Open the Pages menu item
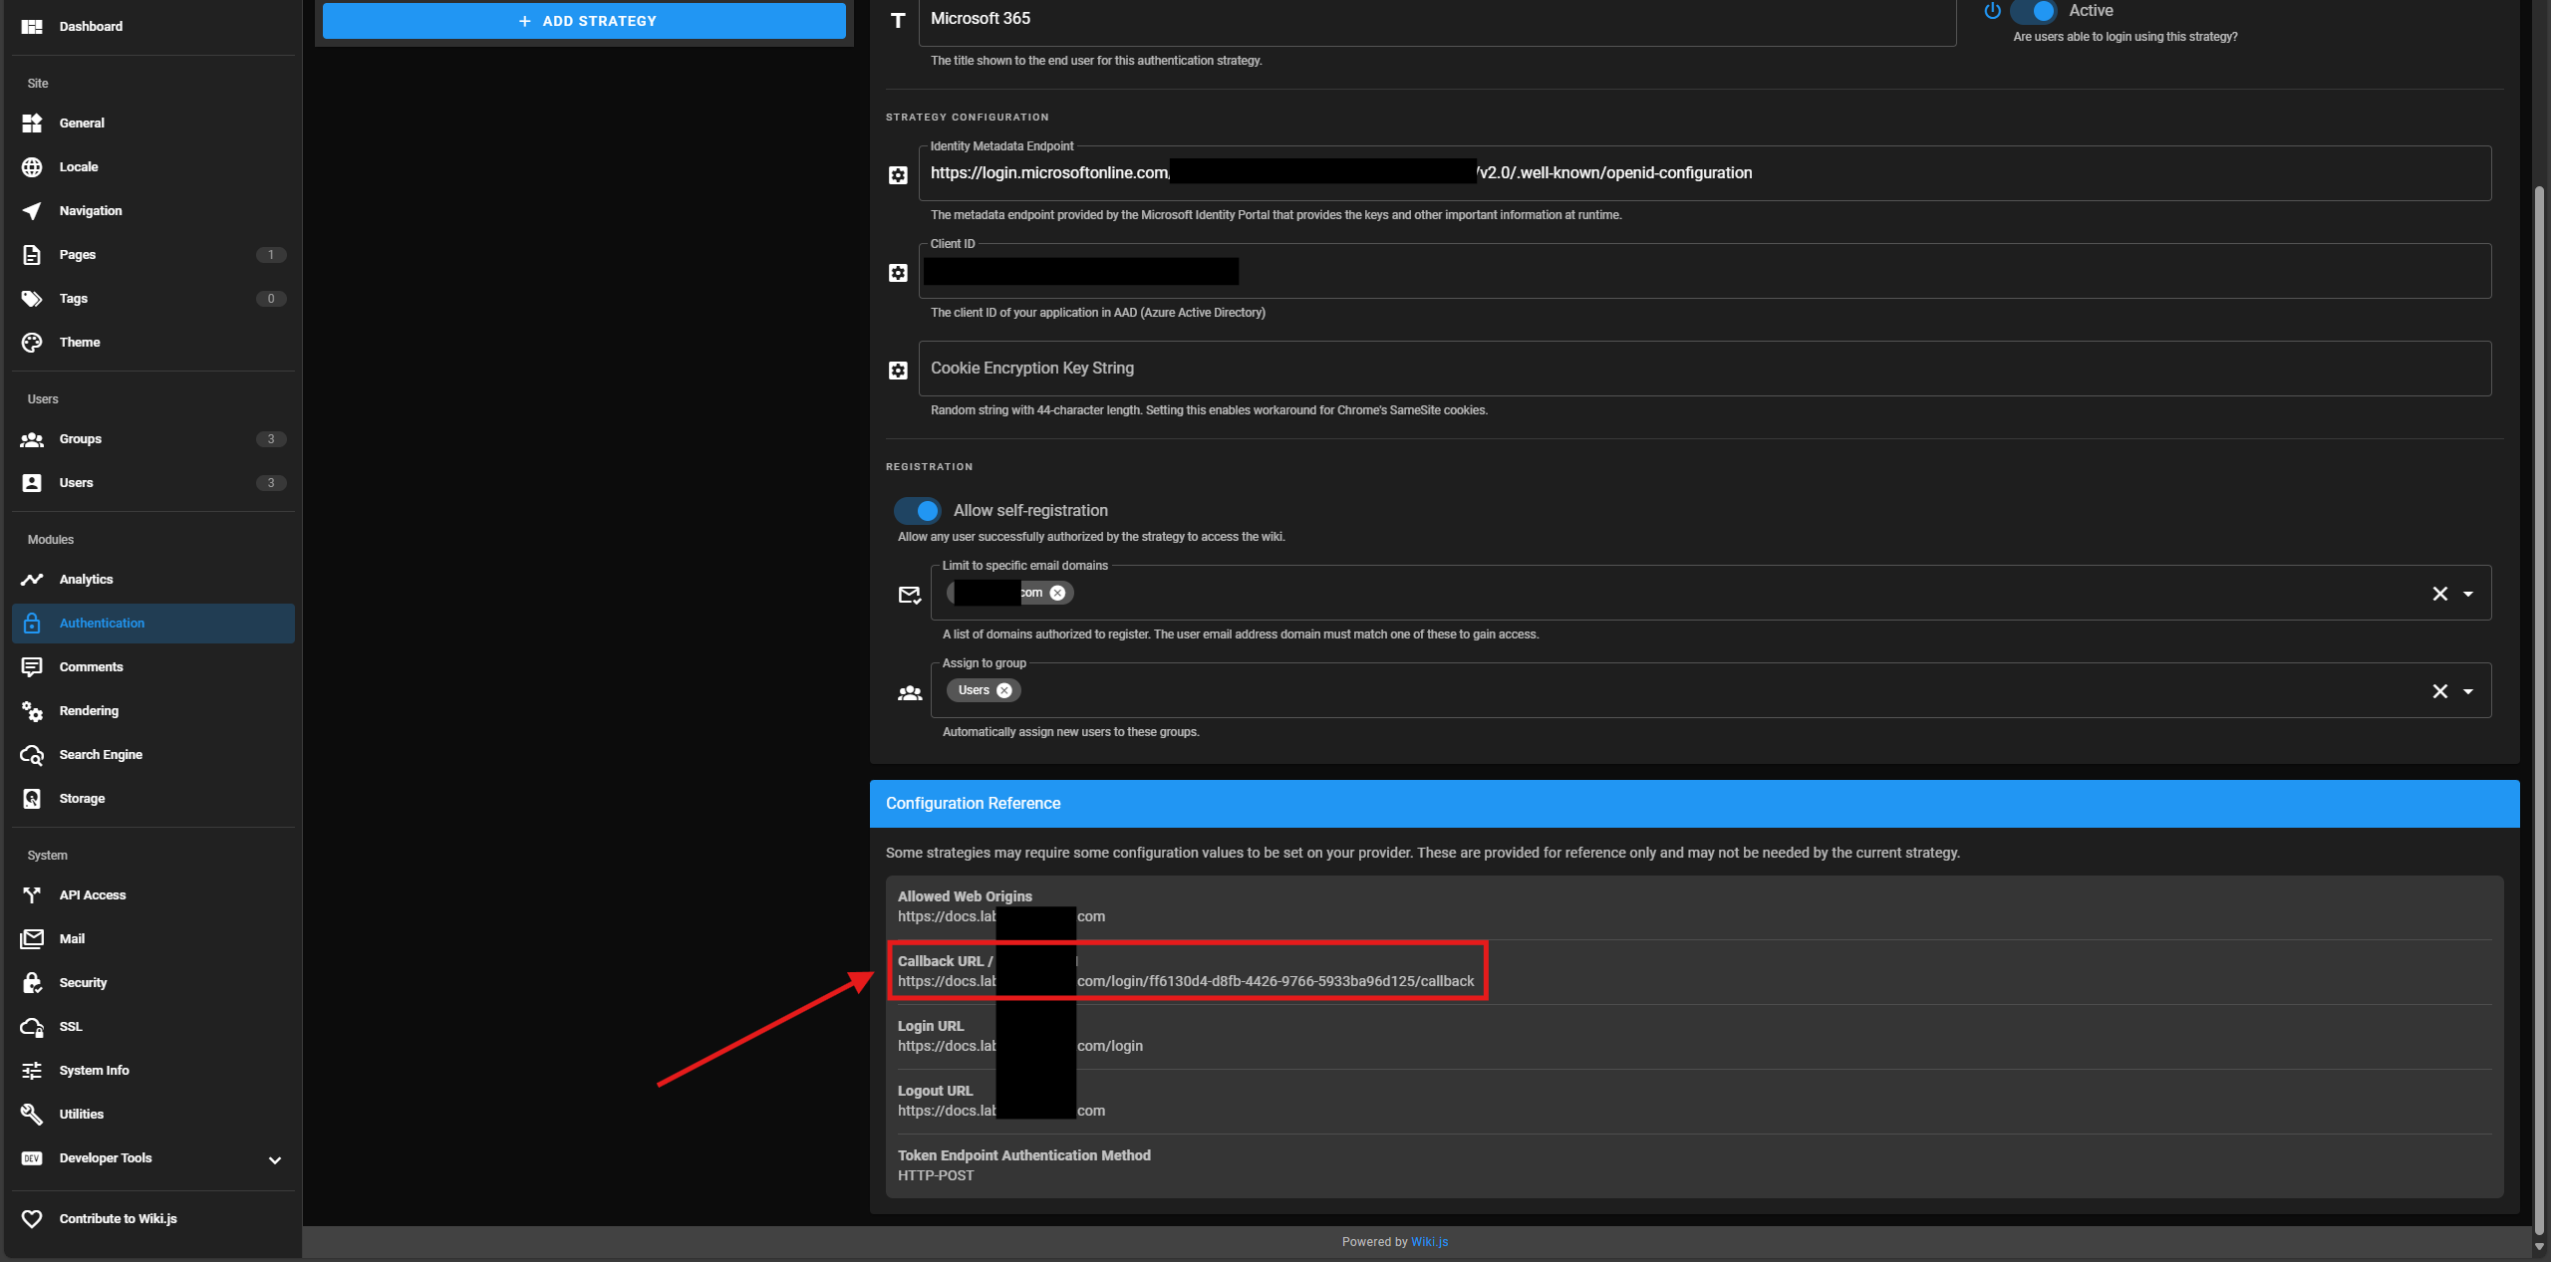 (x=153, y=255)
